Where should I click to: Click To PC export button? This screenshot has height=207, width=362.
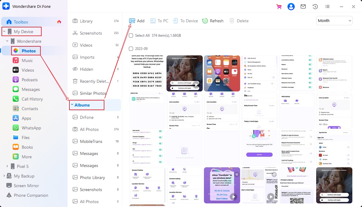(x=159, y=21)
